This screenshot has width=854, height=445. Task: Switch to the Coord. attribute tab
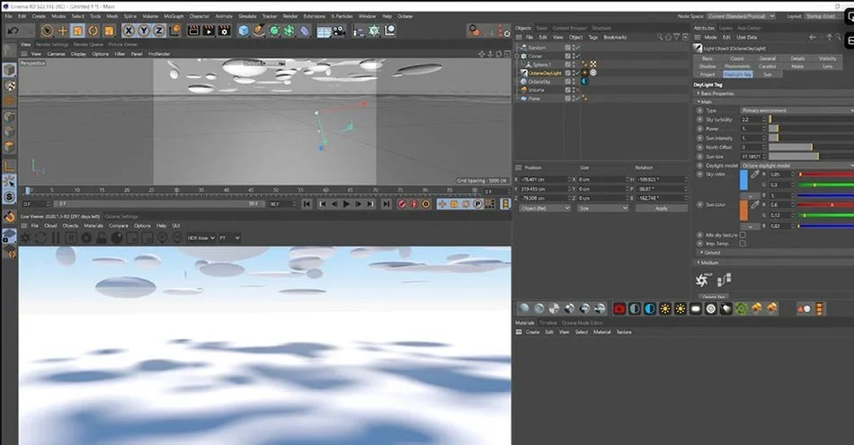pyautogui.click(x=737, y=58)
